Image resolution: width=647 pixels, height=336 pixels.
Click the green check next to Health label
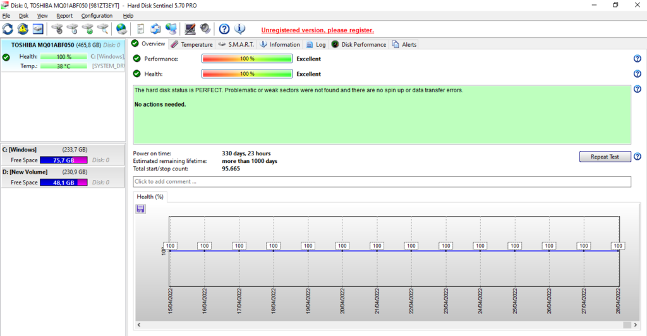[x=137, y=74]
